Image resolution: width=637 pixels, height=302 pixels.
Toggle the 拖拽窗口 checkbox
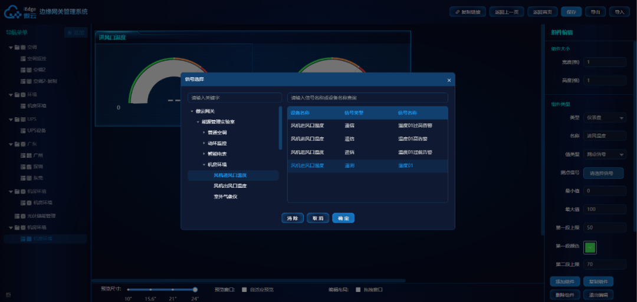pos(358,290)
